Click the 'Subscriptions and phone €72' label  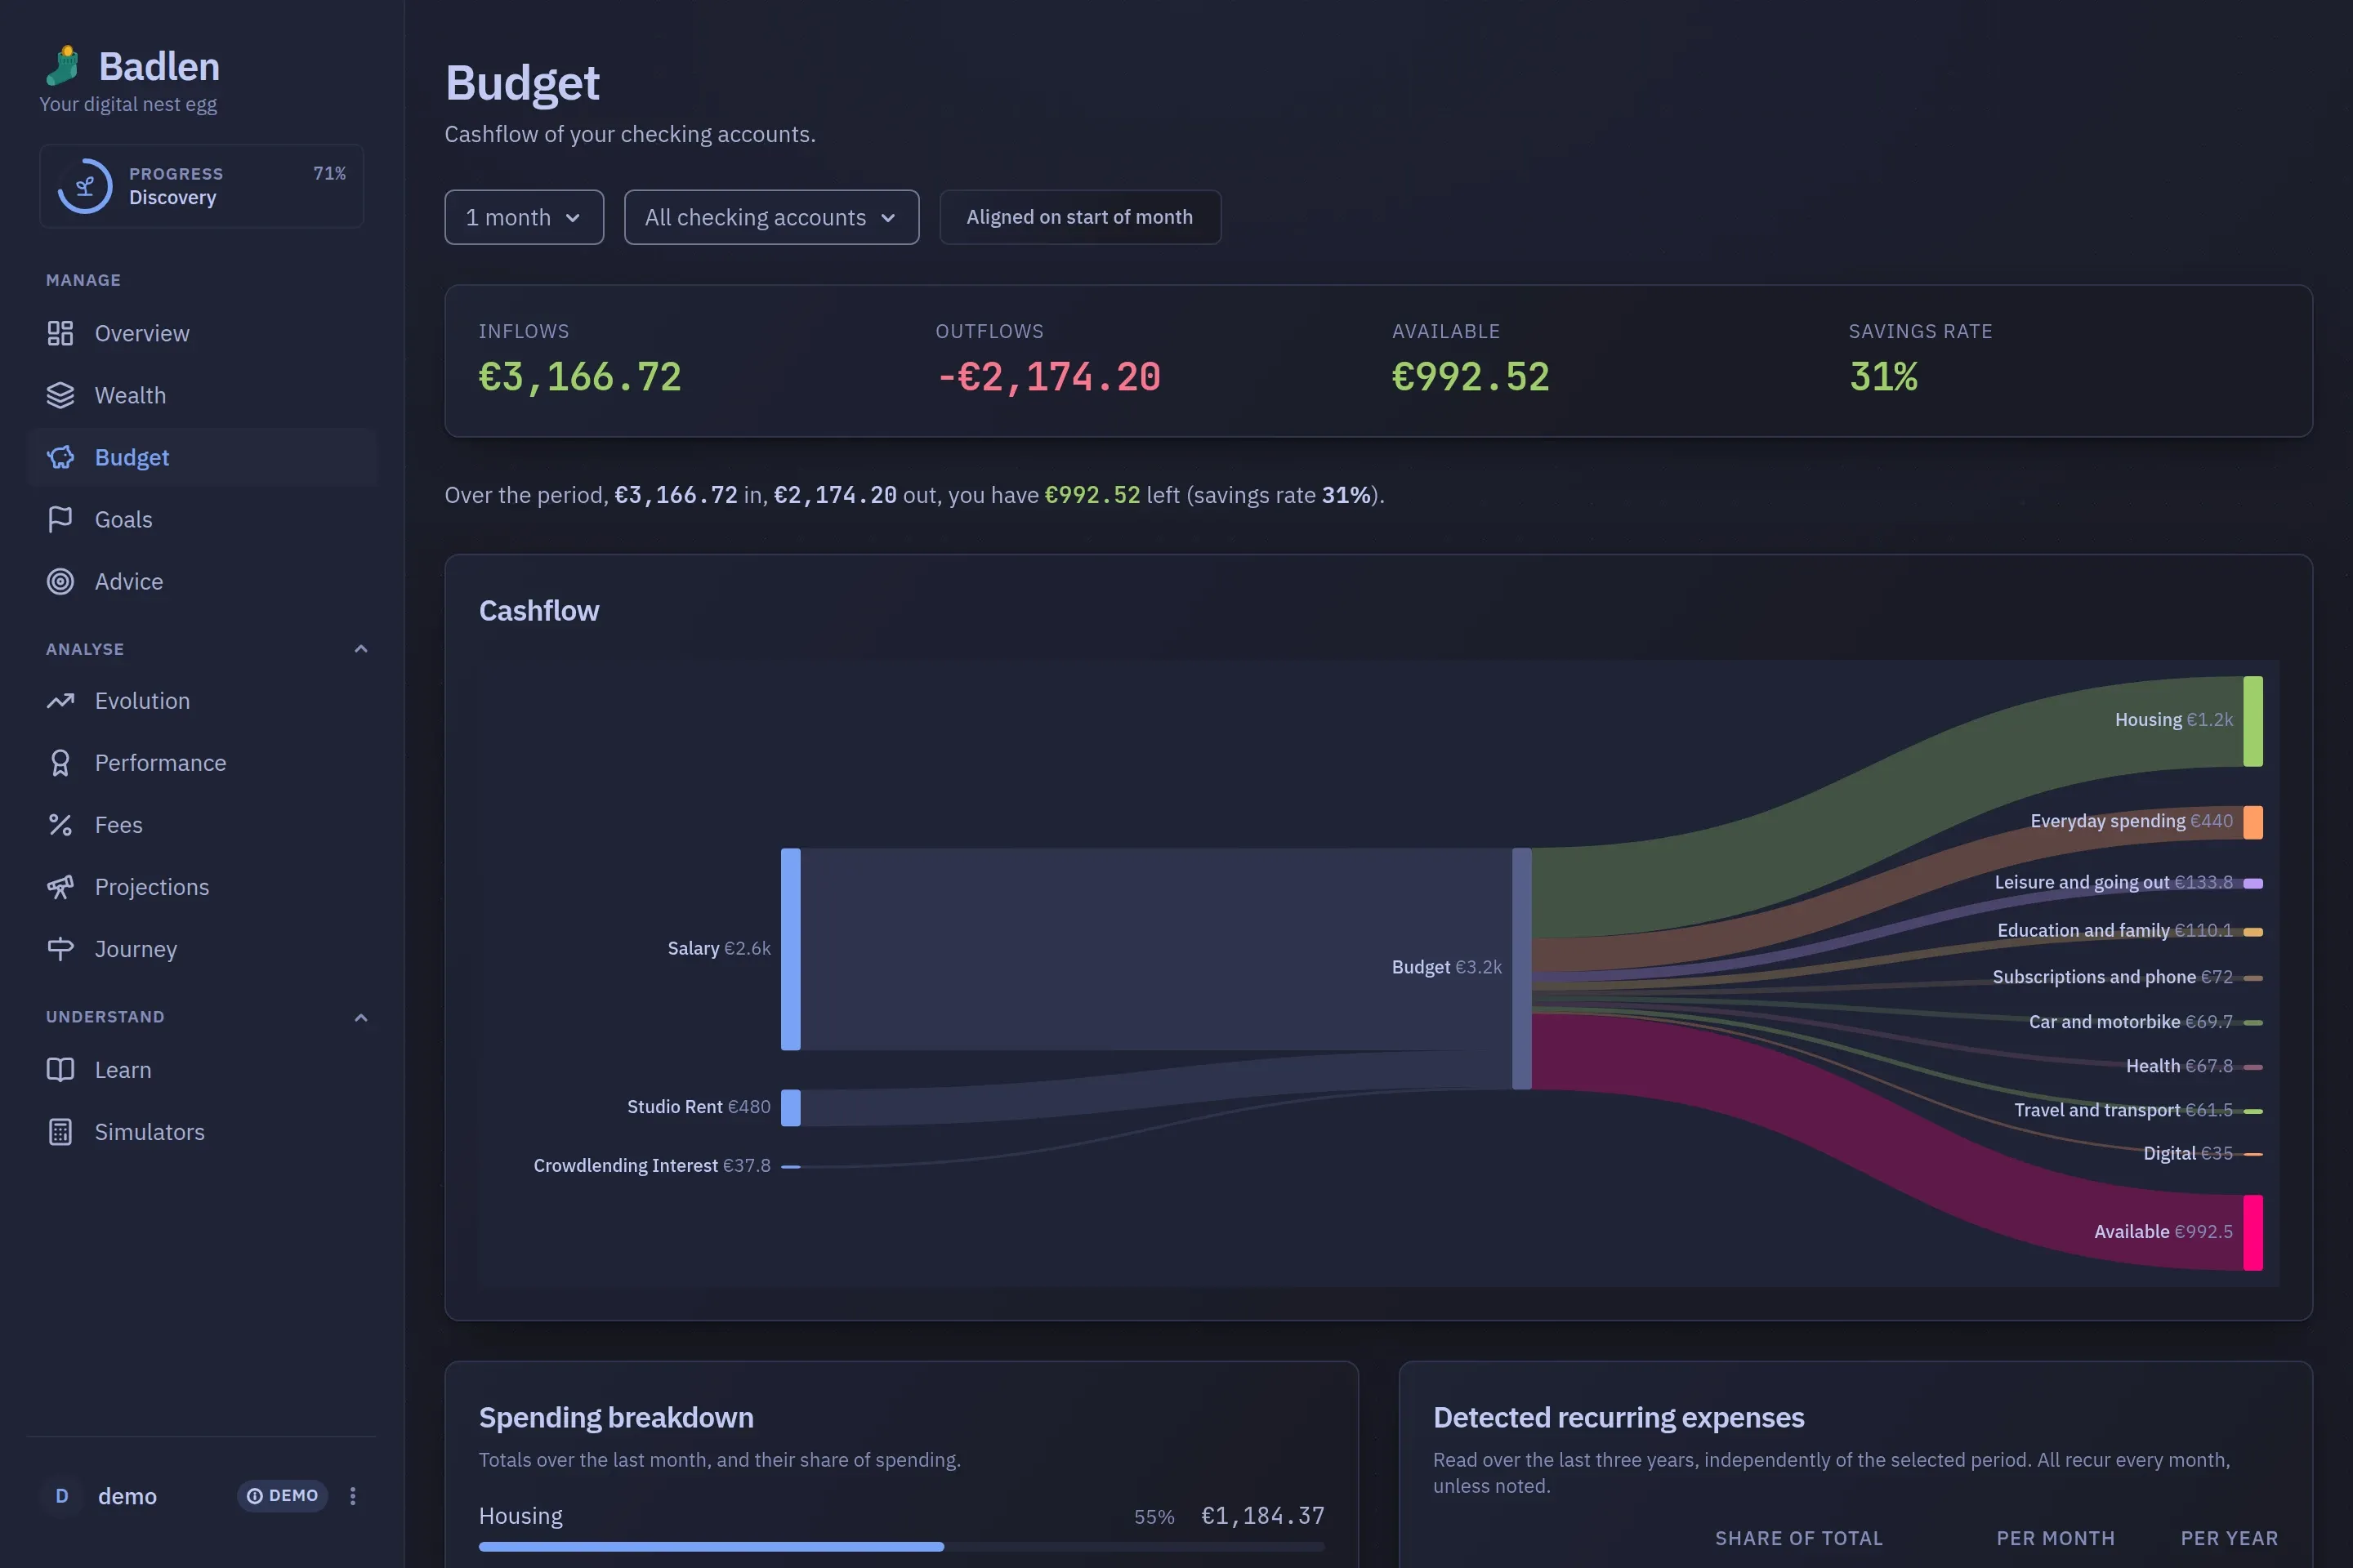[x=2112, y=977]
